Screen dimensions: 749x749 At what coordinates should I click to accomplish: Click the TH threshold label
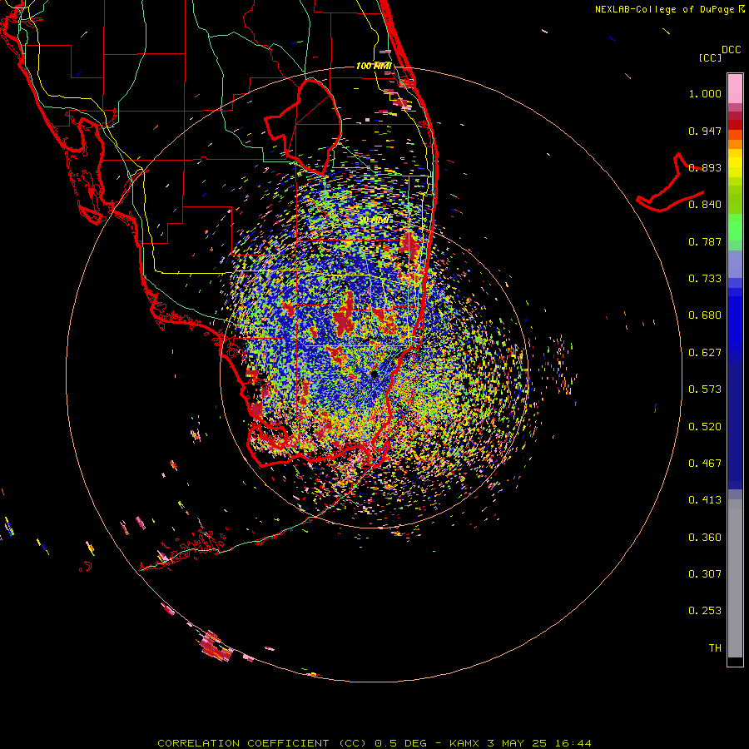tap(715, 648)
